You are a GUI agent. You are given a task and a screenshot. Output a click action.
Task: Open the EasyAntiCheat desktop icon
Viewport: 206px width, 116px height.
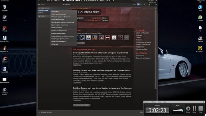click(x=5, y=49)
